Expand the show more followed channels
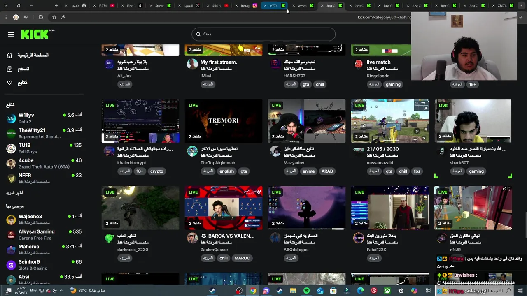Image resolution: width=527 pixels, height=296 pixels. click(14, 193)
